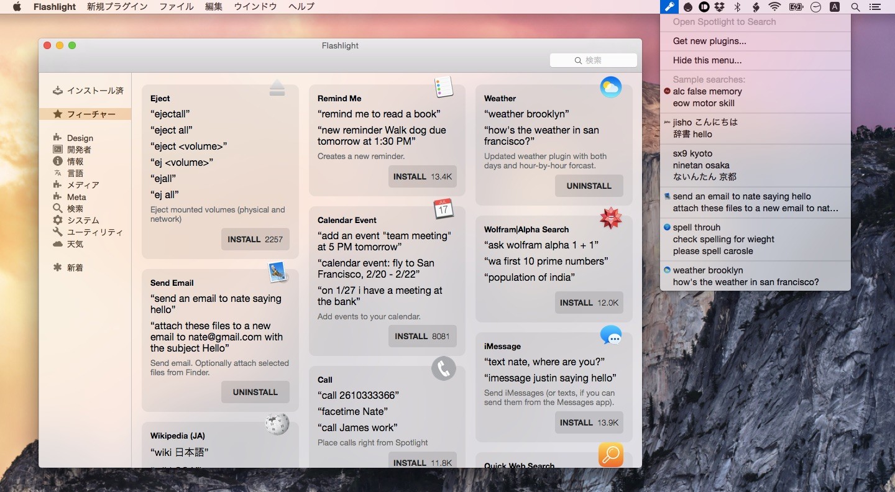
Task: Select the フィーチャー star category
Action: tap(85, 114)
